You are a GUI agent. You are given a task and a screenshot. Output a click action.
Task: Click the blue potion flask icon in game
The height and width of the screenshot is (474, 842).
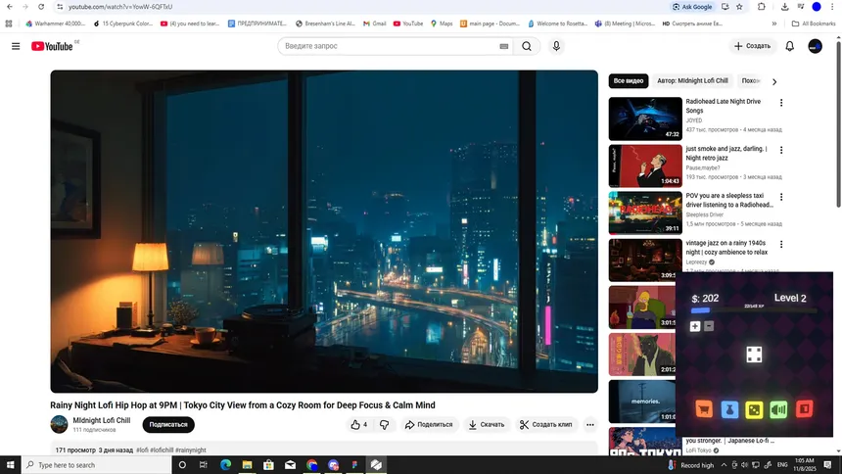click(x=727, y=409)
